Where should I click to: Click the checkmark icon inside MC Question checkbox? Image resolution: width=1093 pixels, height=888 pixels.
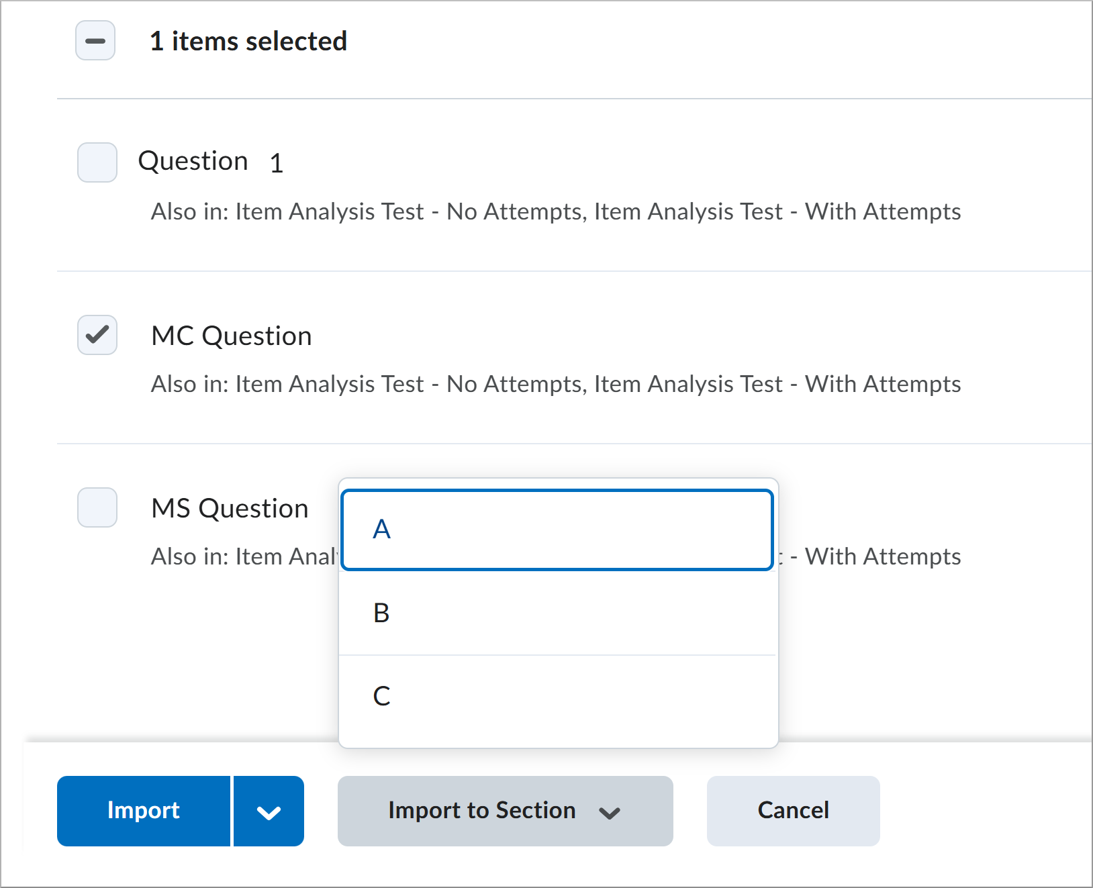coord(97,335)
